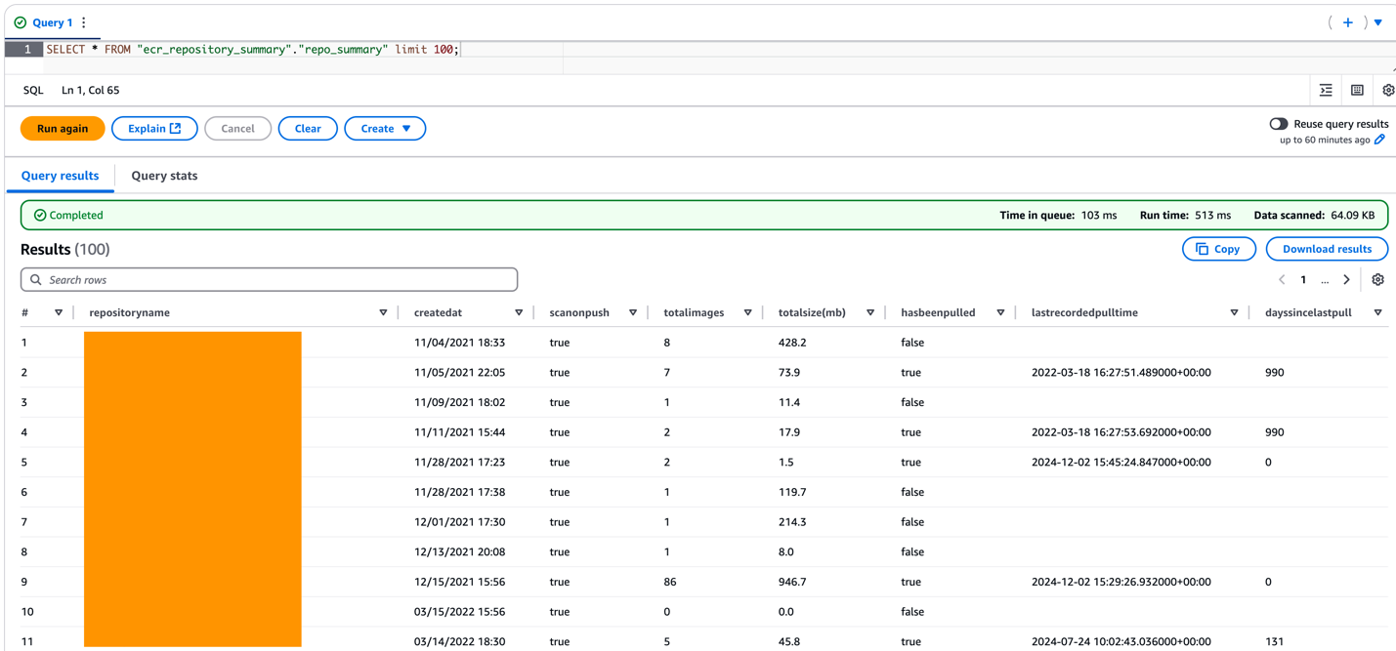
Task: Click the Run again button
Action: pyautogui.click(x=62, y=128)
